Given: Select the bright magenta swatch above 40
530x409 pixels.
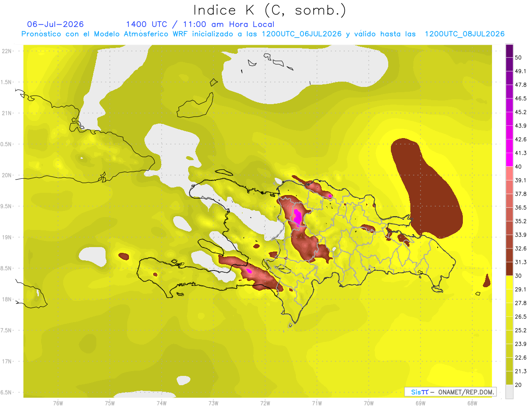Looking at the screenshot, I should point(510,160).
